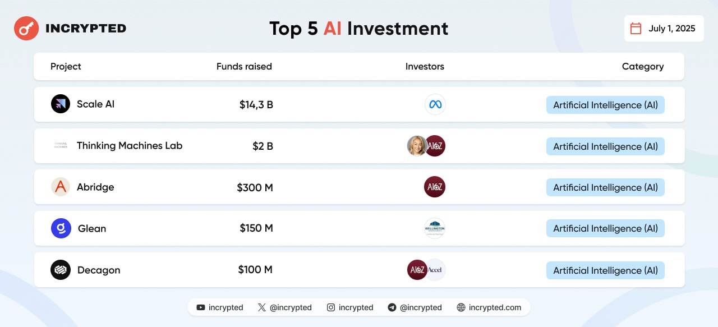The width and height of the screenshot is (718, 327).
Task: Click the Scale AI project logo
Action: pyautogui.click(x=61, y=104)
